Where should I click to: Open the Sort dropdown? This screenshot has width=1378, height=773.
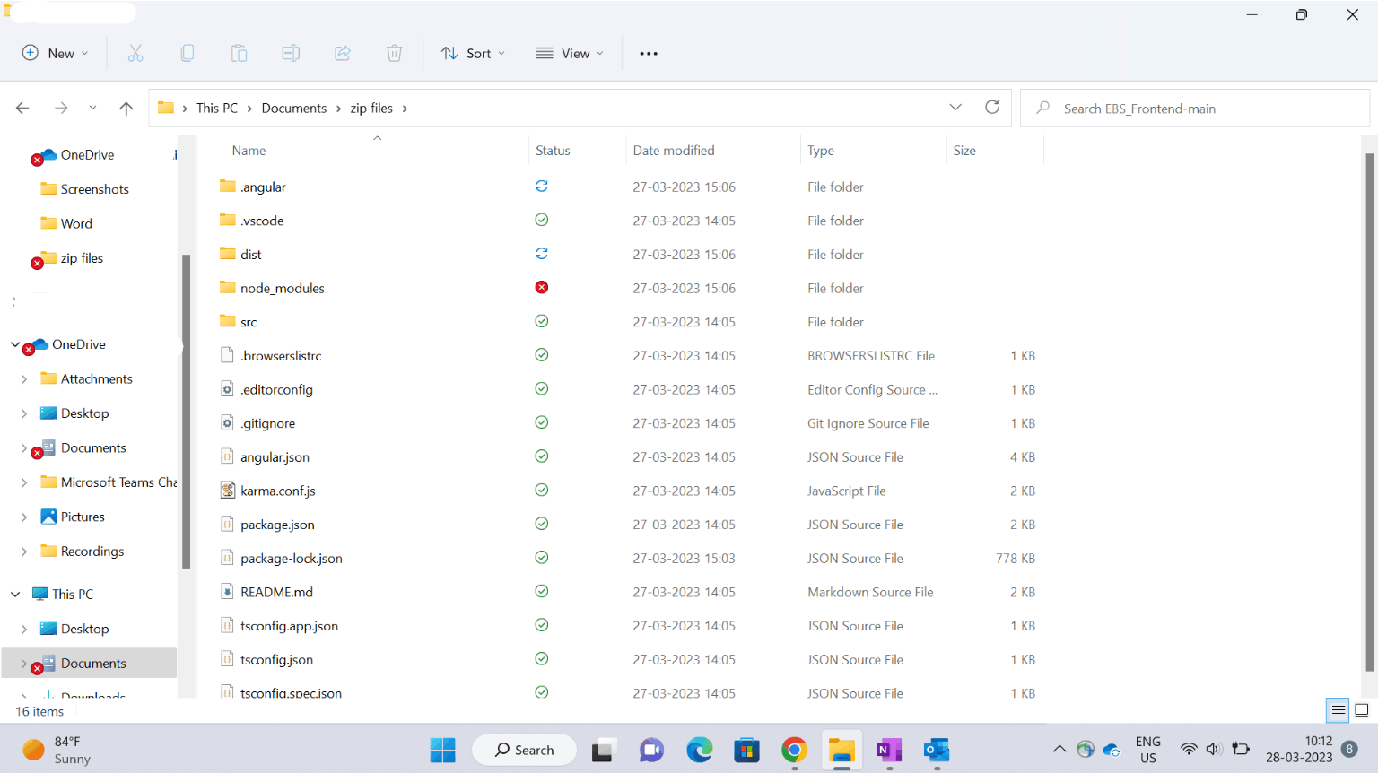[x=473, y=53]
